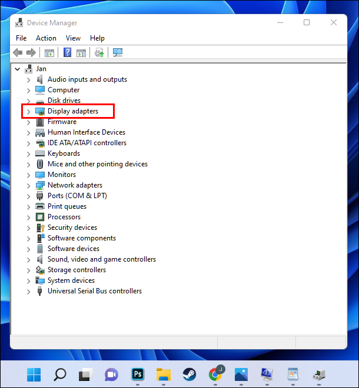Expand the Disk drives category
The image size is (359, 388).
click(29, 101)
